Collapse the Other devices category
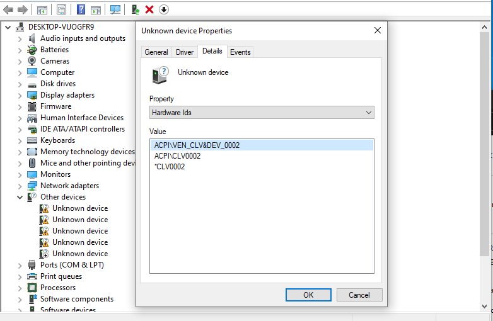 pos(20,198)
